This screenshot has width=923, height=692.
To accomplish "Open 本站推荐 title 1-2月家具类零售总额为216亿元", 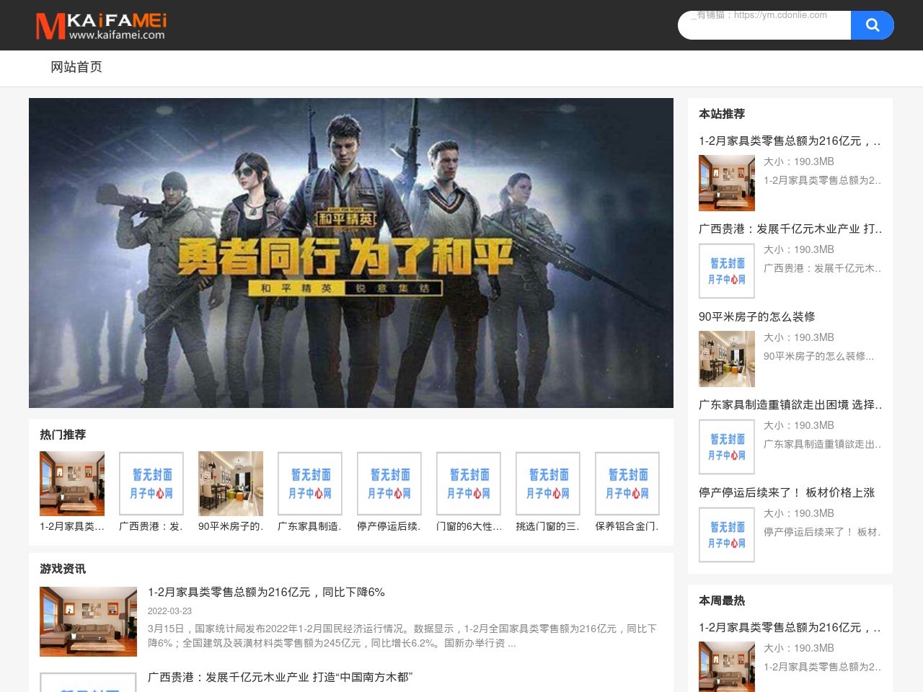I will point(790,141).
